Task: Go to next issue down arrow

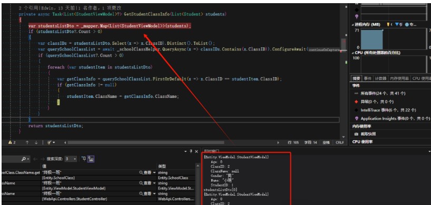Action: pyautogui.click(x=36, y=142)
